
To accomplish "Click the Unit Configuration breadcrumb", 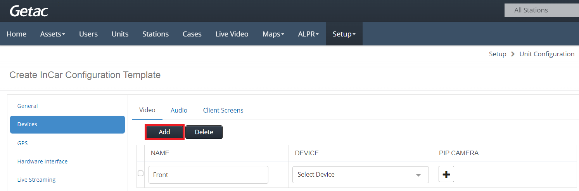I will [547, 54].
